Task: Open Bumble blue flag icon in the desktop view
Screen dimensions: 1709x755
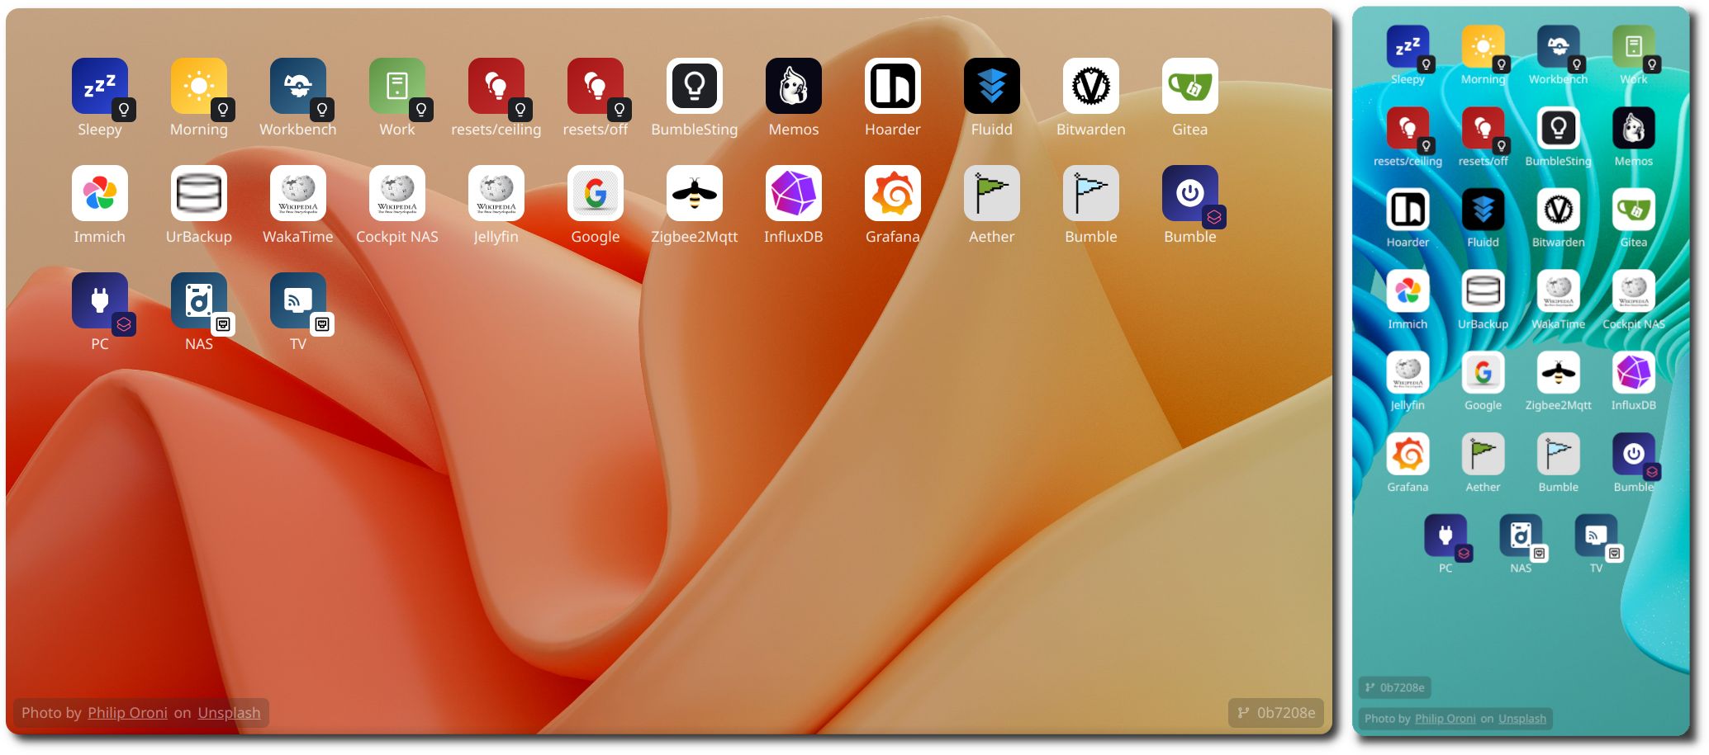Action: [1091, 193]
